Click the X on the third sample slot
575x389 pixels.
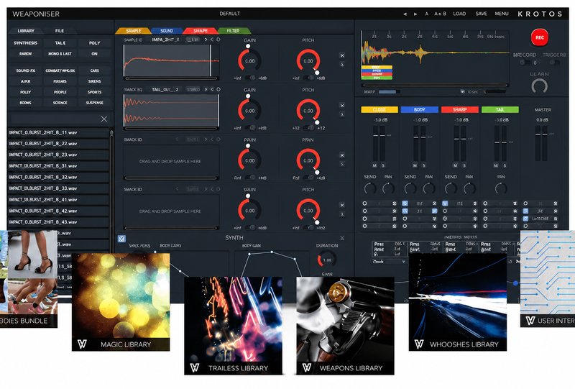coord(342,155)
